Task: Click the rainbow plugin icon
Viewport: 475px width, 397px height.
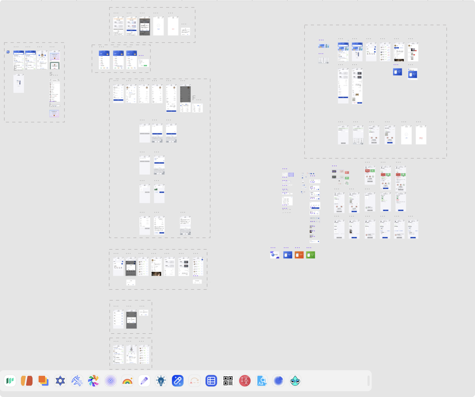Action: tap(127, 381)
